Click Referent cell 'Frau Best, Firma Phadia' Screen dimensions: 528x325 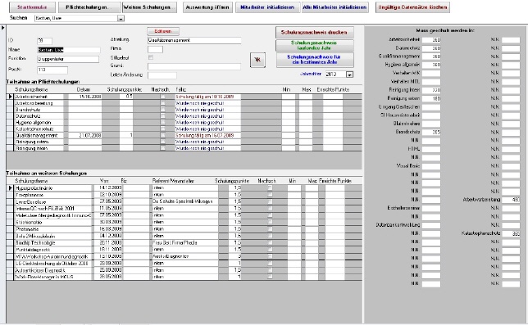point(184,242)
